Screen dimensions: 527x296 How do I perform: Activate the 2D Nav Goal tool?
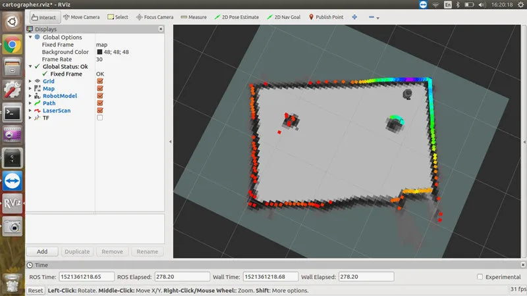click(x=285, y=17)
